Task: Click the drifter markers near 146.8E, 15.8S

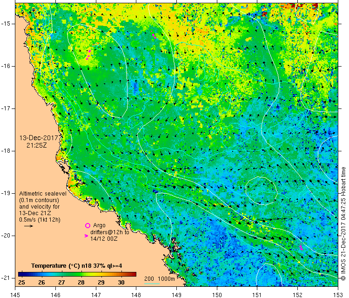Action: [88, 55]
